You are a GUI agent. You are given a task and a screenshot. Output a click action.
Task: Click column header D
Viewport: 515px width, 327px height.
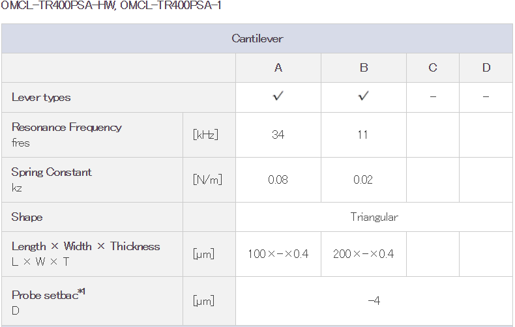coord(486,68)
